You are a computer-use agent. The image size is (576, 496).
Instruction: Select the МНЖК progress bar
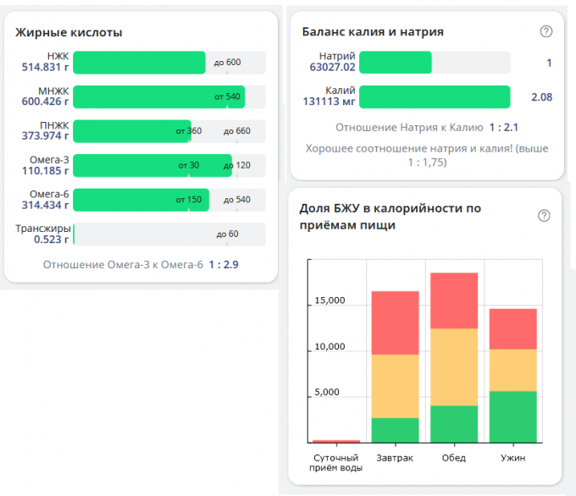pyautogui.click(x=158, y=96)
